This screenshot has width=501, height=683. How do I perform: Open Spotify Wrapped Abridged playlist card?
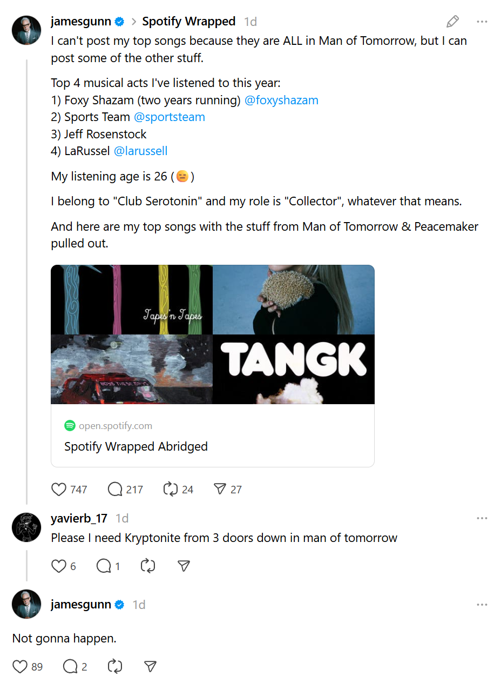pyautogui.click(x=212, y=365)
